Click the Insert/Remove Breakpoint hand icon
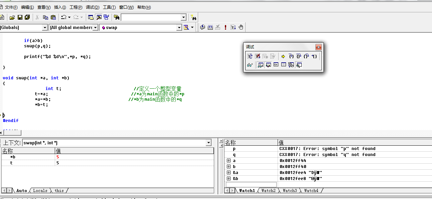The image size is (432, 199). coord(241,27)
